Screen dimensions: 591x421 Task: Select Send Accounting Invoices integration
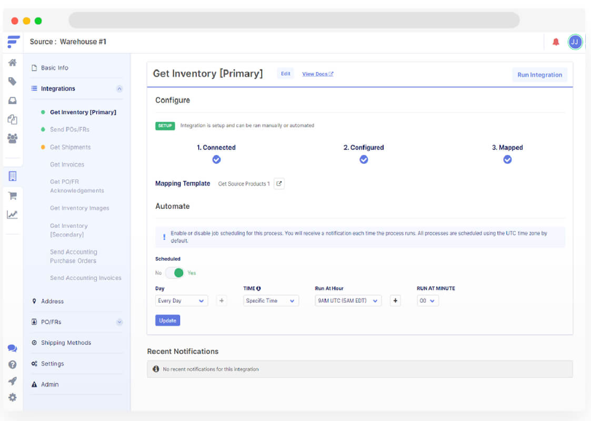tap(86, 278)
